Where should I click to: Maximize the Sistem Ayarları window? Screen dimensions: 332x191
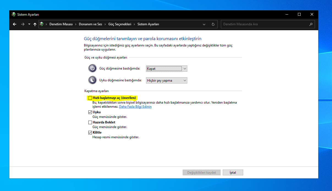click(x=299, y=14)
